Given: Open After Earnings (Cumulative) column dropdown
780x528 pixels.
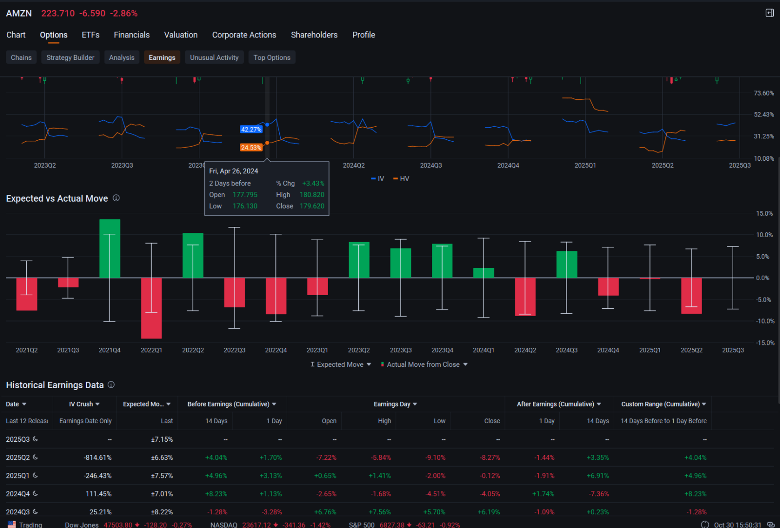Looking at the screenshot, I should (599, 404).
